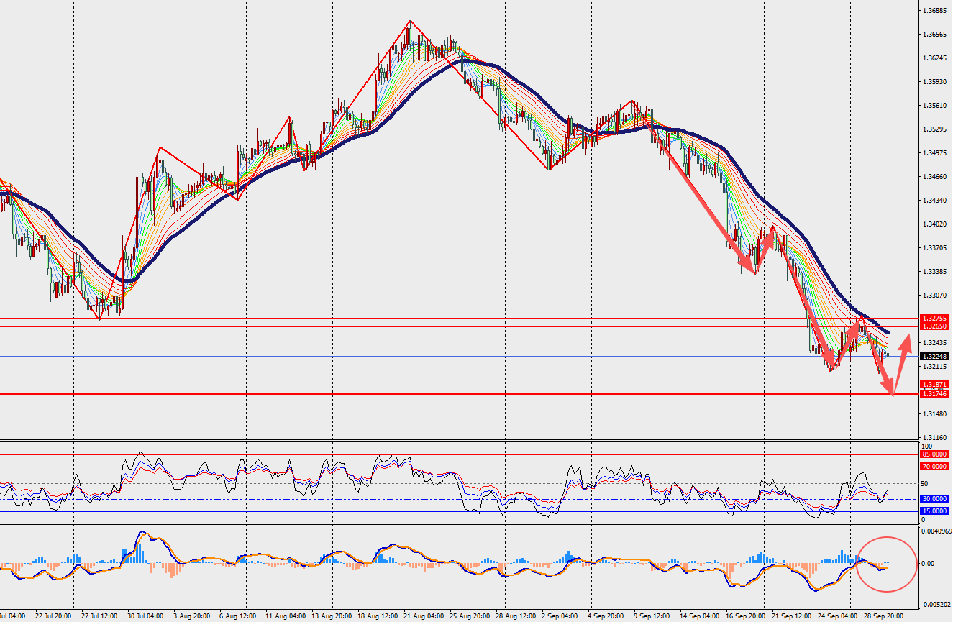Viewport: 953px width, 622px height.
Task: Click the red 1.31871 level tag
Action: coord(936,385)
